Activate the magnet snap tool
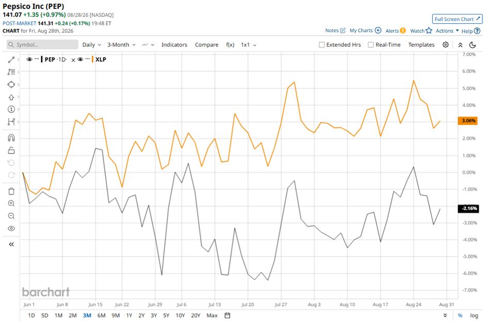This screenshot has width=485, height=322. tap(11, 138)
